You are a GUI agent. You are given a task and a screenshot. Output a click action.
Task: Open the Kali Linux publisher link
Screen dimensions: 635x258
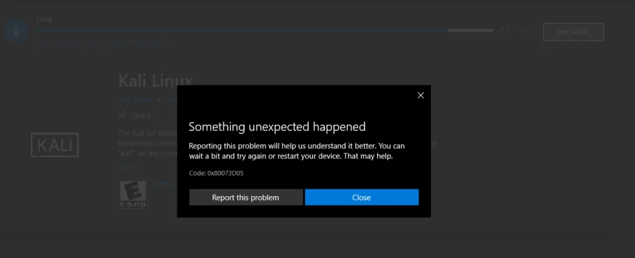(133, 100)
